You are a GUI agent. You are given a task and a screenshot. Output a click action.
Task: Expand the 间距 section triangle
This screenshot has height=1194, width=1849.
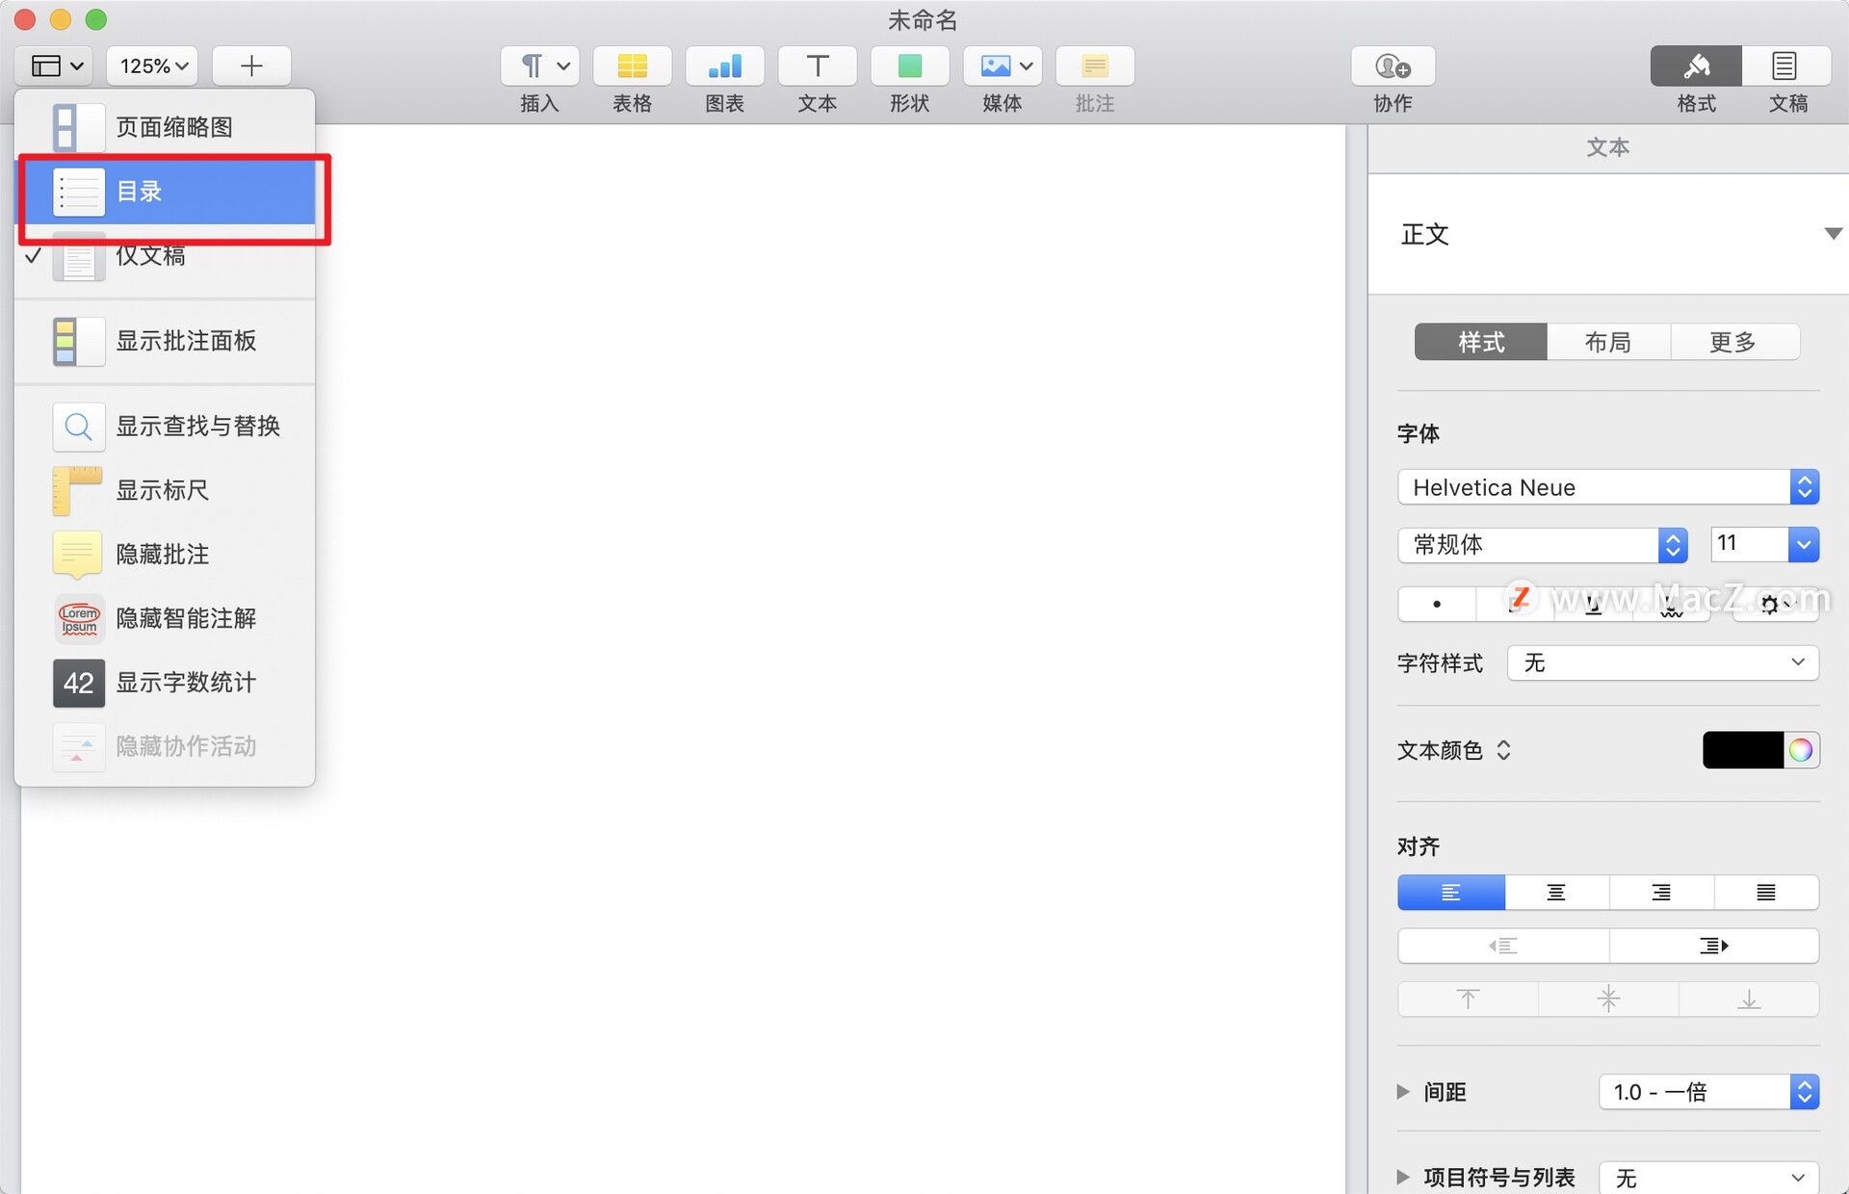pos(1403,1092)
